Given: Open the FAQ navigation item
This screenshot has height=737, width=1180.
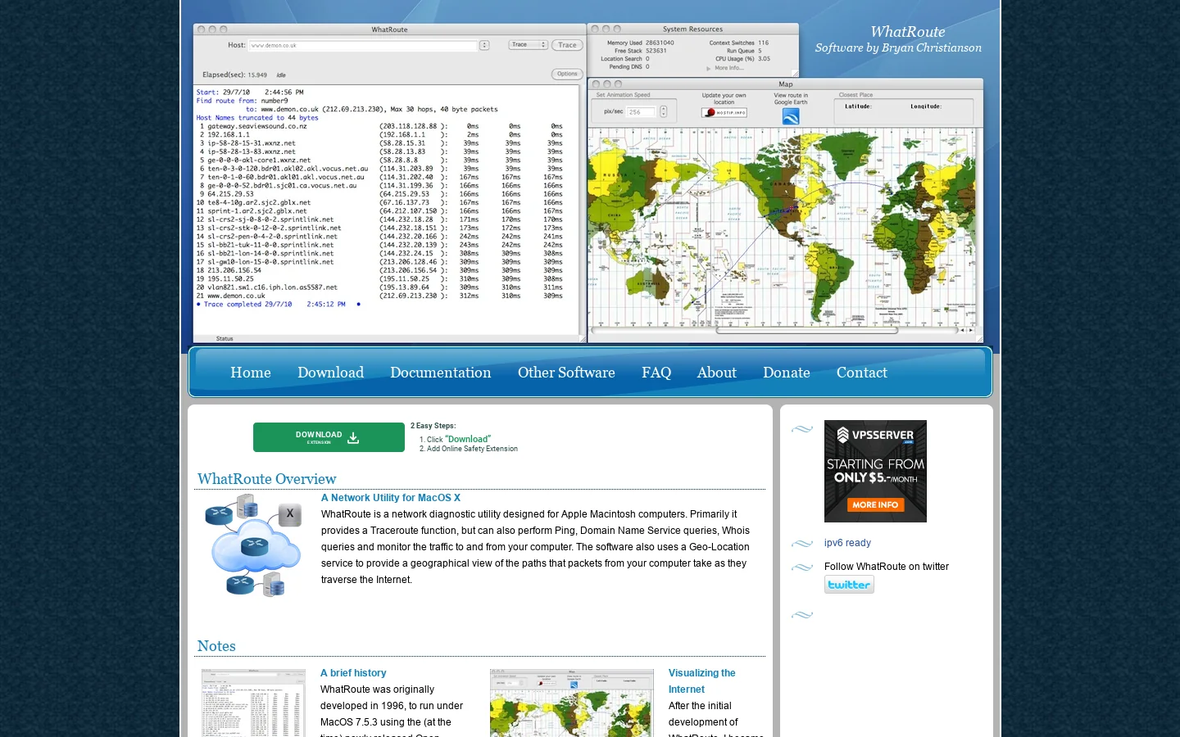Looking at the screenshot, I should (656, 373).
